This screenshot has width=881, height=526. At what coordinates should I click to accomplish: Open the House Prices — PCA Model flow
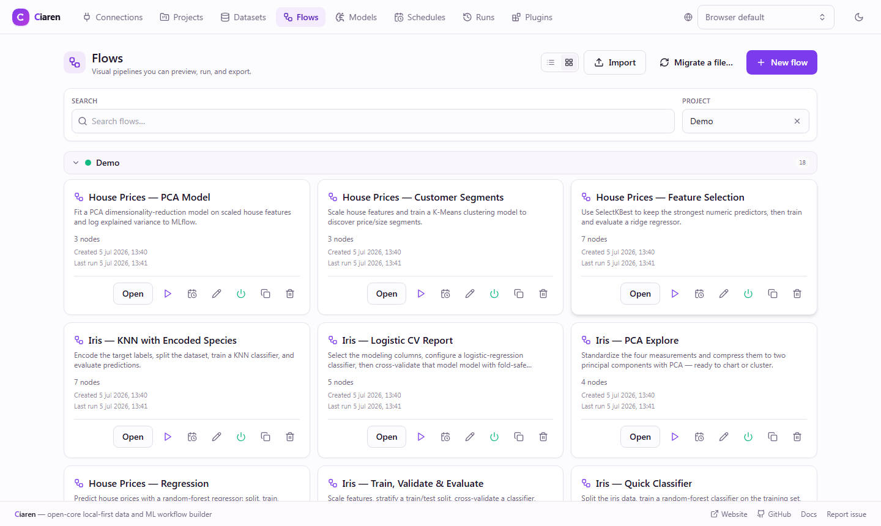133,294
